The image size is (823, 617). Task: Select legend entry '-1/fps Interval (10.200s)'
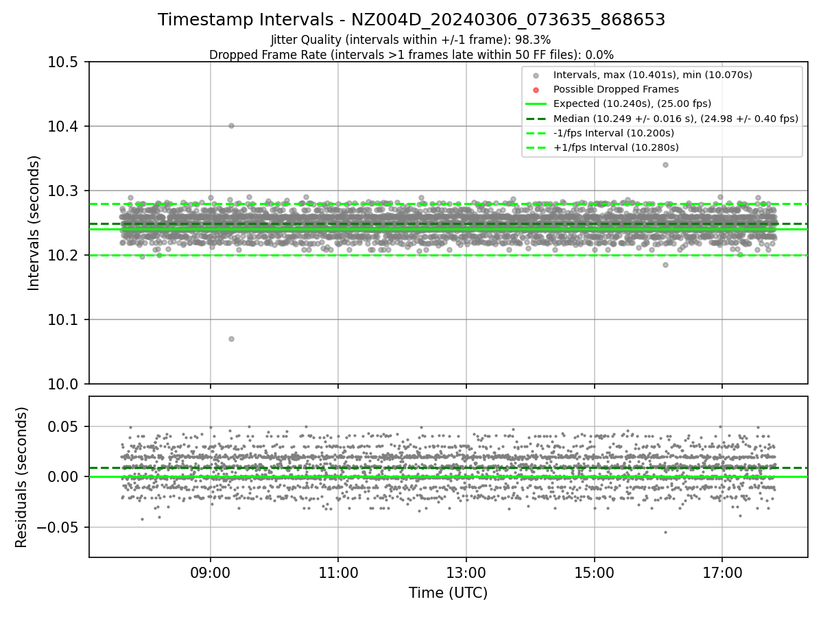tap(614, 133)
